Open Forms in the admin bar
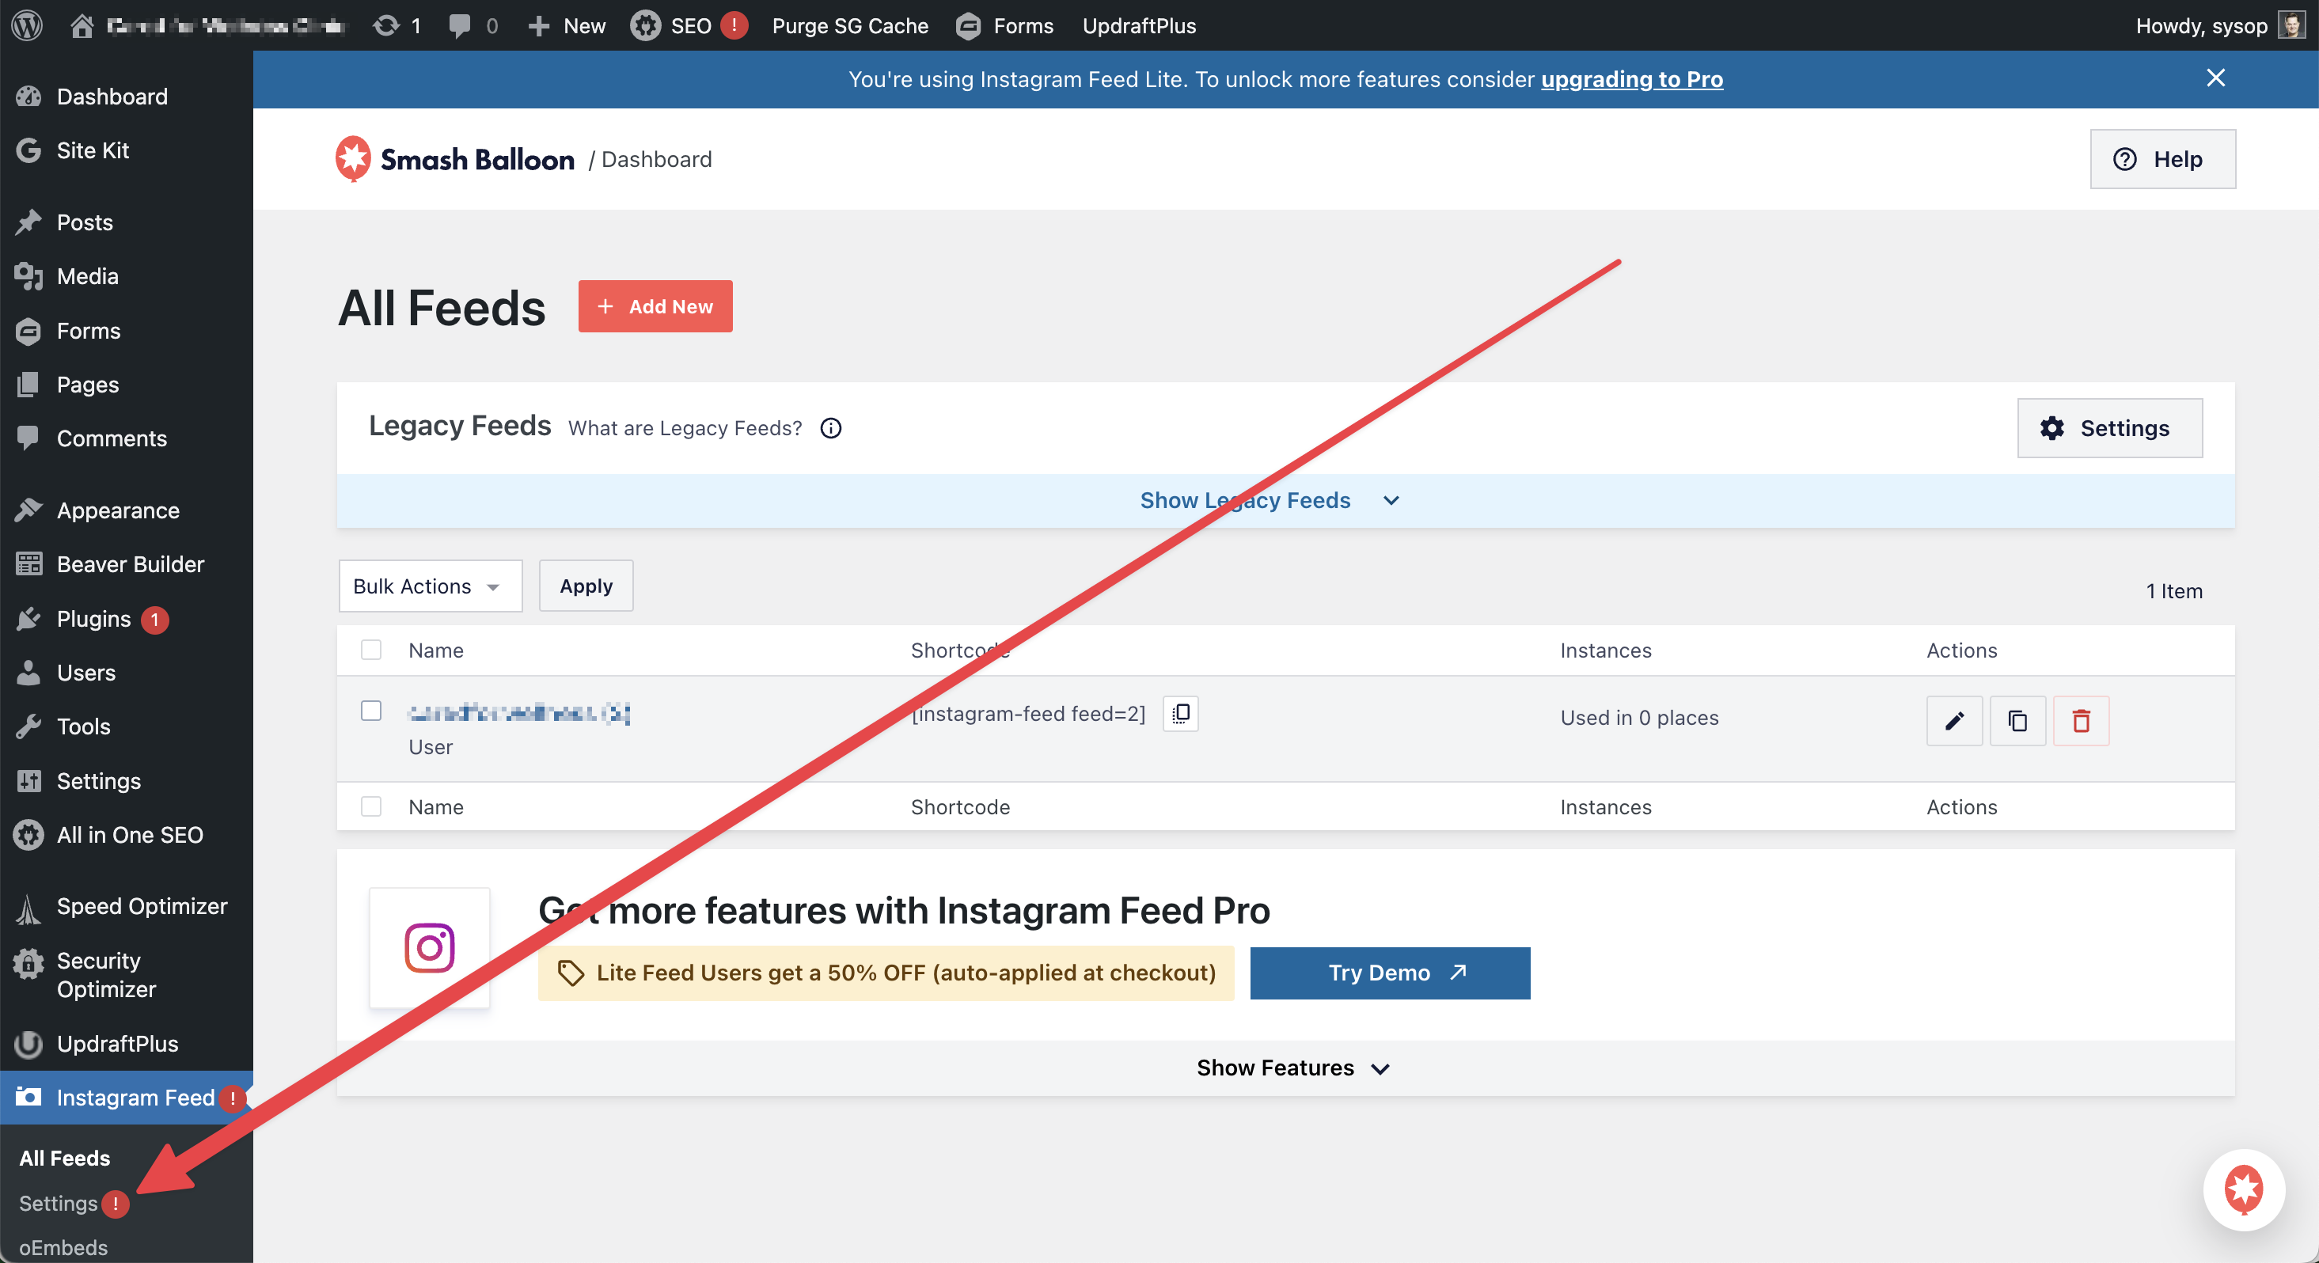The width and height of the screenshot is (2319, 1263). (1004, 25)
